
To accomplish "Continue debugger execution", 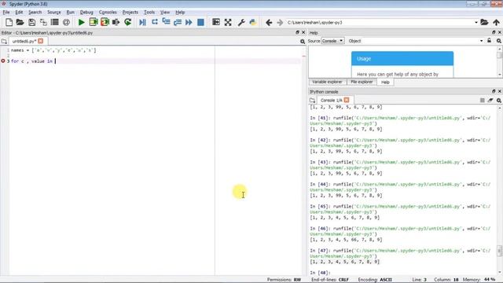I will (x=189, y=22).
